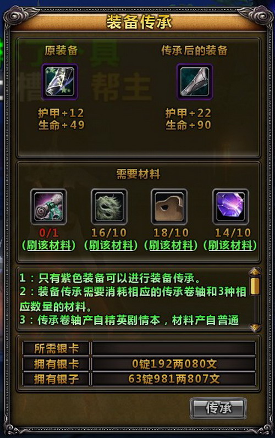Image resolution: width=275 pixels, height=438 pixels.
Task: Click the purple gemstone material icon
Action: [x=230, y=207]
